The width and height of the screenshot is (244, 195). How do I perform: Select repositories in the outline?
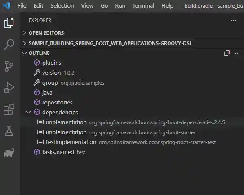(x=132, y=102)
